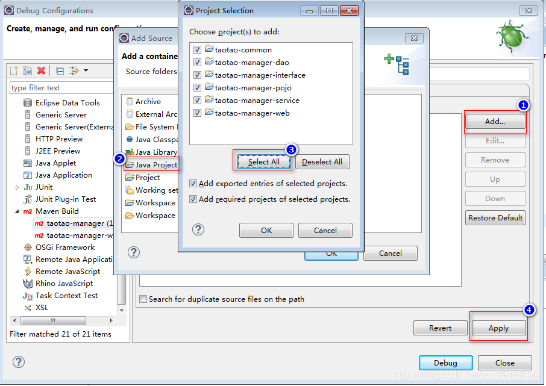Select HTTP Preview configuration type
Viewport: 546px width, 386px height.
(x=59, y=139)
